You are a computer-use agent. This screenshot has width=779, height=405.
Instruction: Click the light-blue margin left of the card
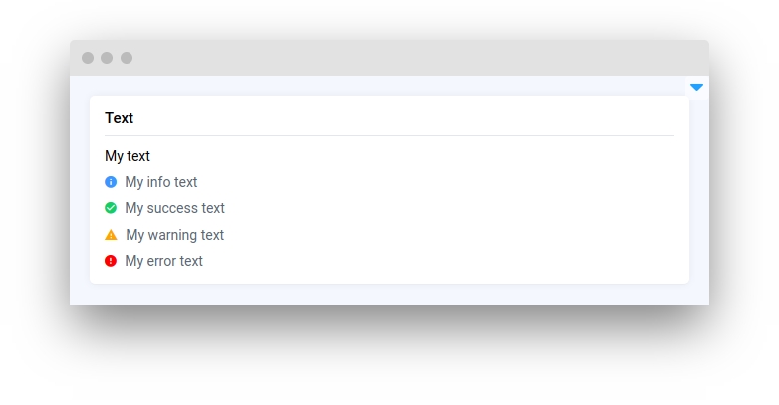pos(80,189)
